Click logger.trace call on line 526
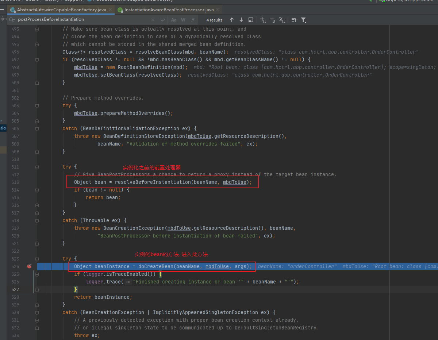Viewport: 438px width, 340px height. click(x=103, y=282)
